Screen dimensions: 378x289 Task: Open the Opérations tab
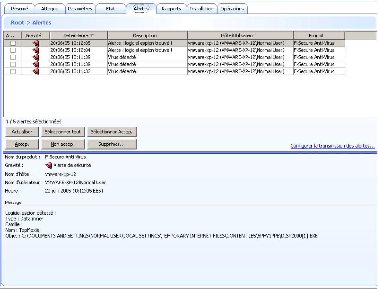click(x=232, y=9)
